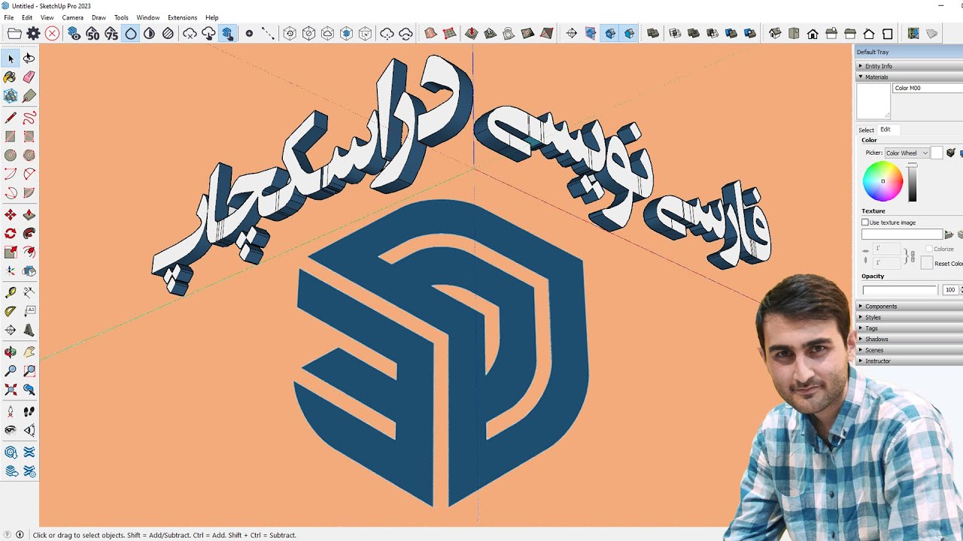Toggle the Colorize checkbox
Image resolution: width=963 pixels, height=541 pixels.
pos(929,249)
